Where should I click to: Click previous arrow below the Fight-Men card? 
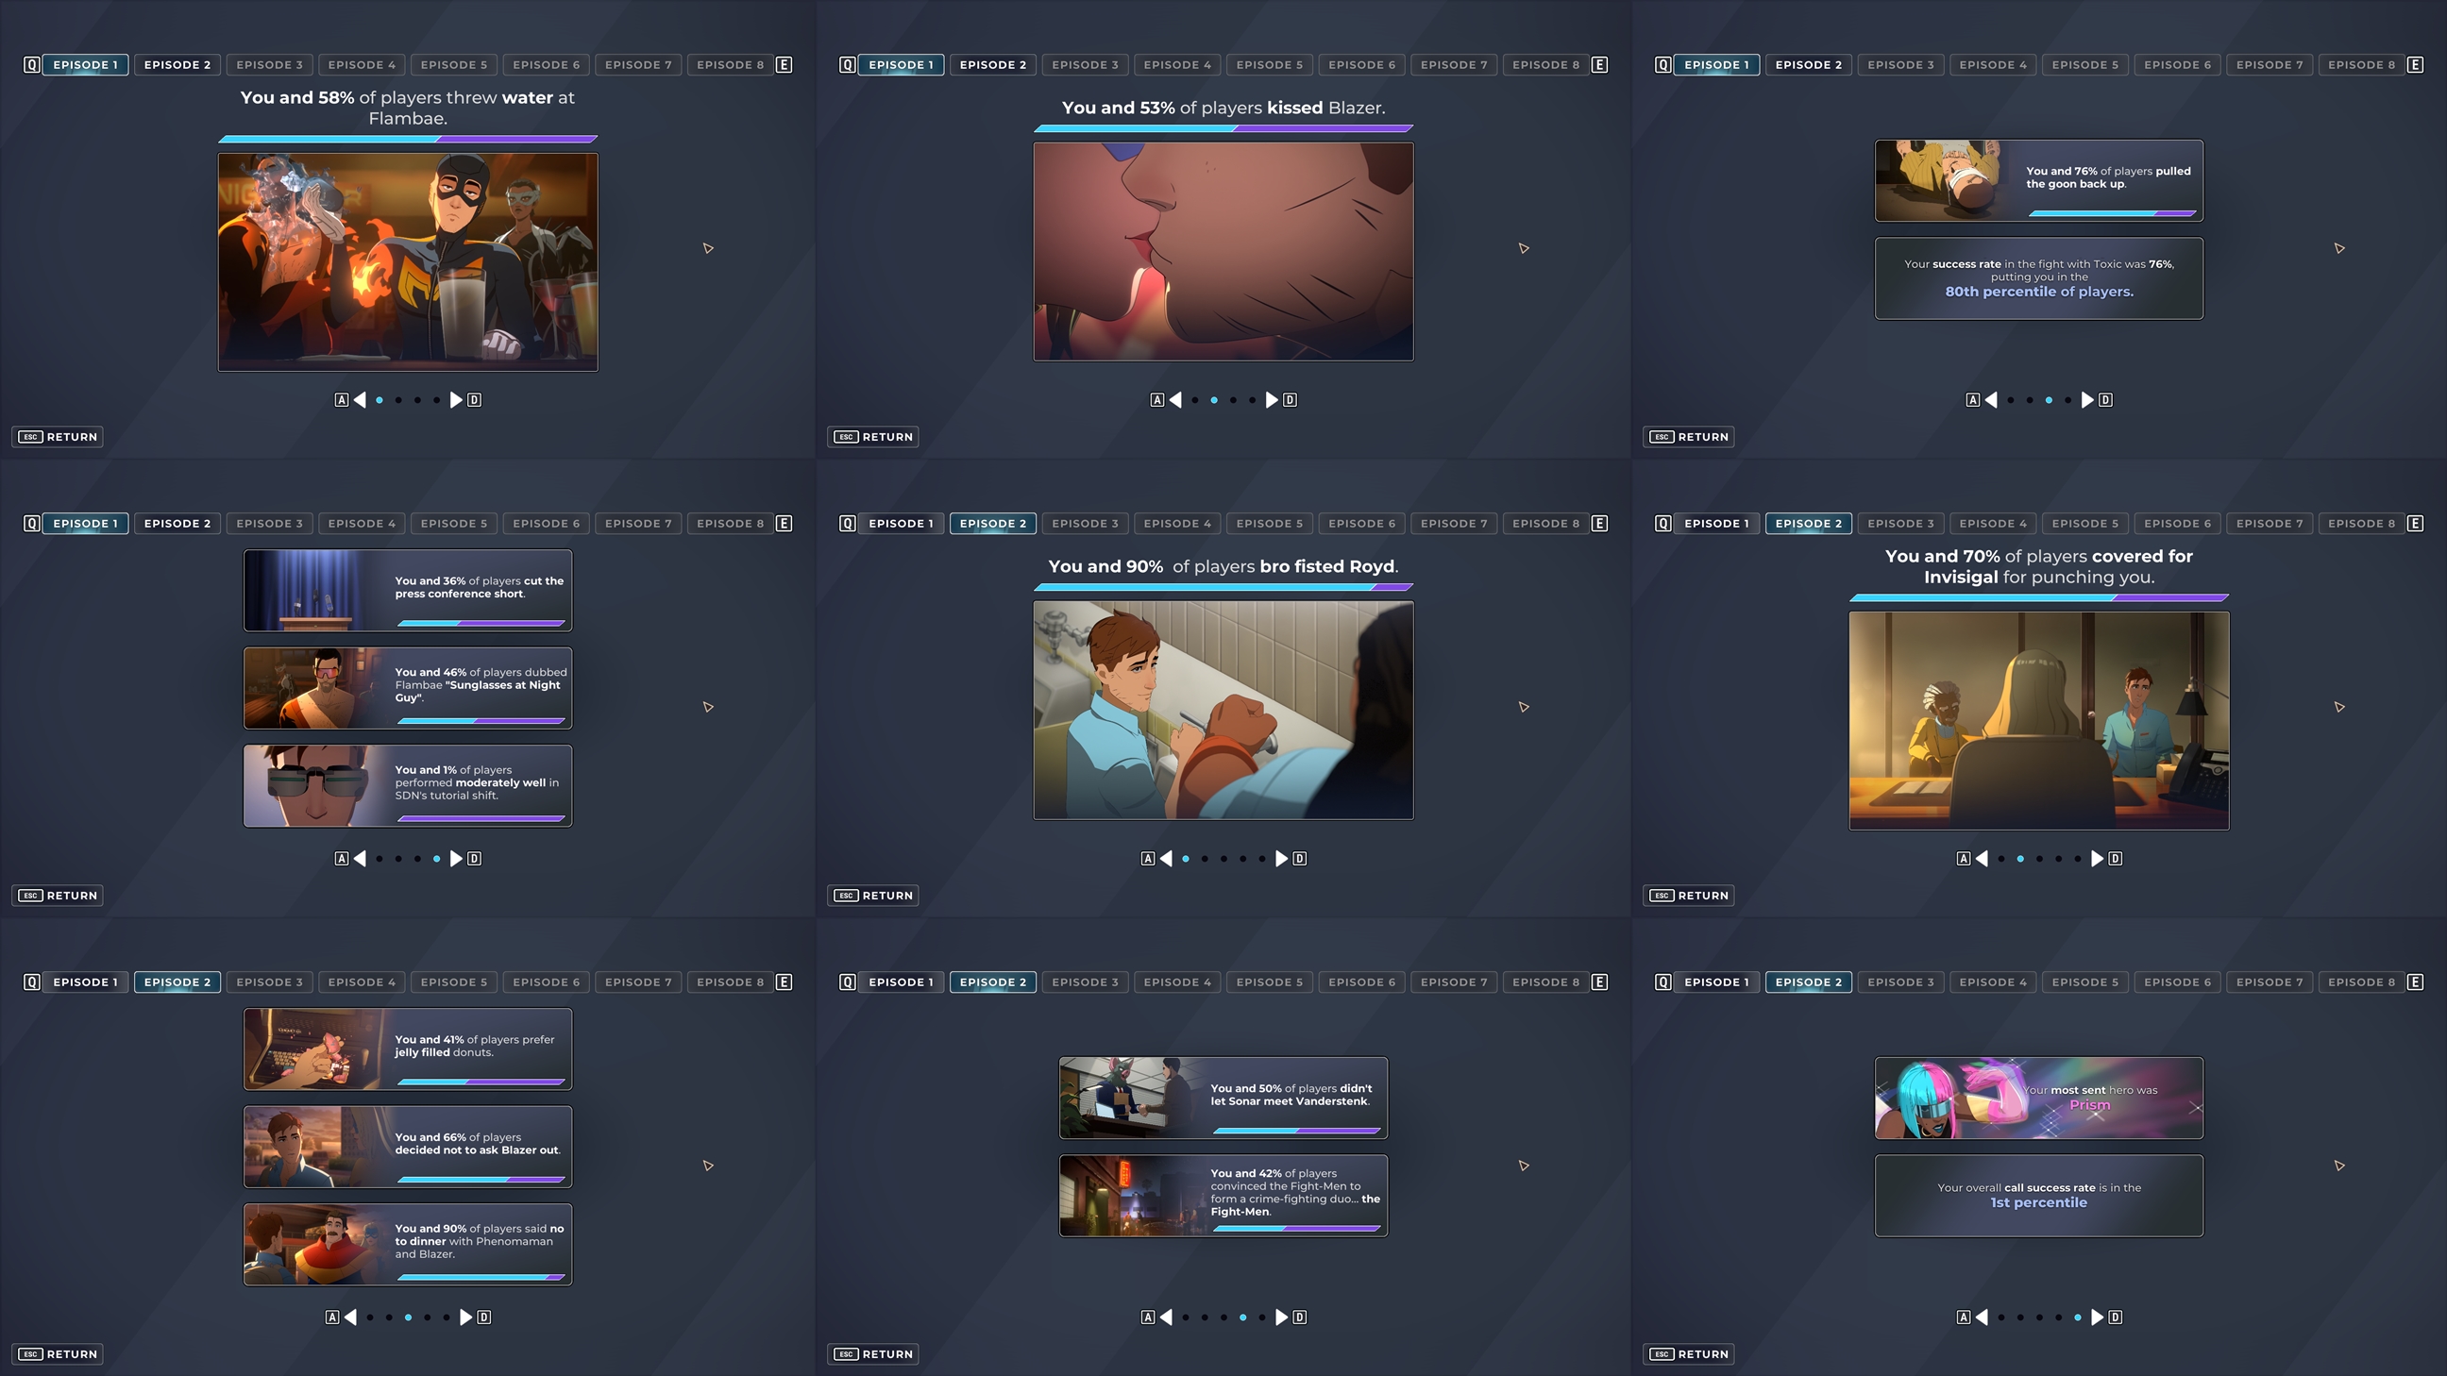tap(1167, 1317)
